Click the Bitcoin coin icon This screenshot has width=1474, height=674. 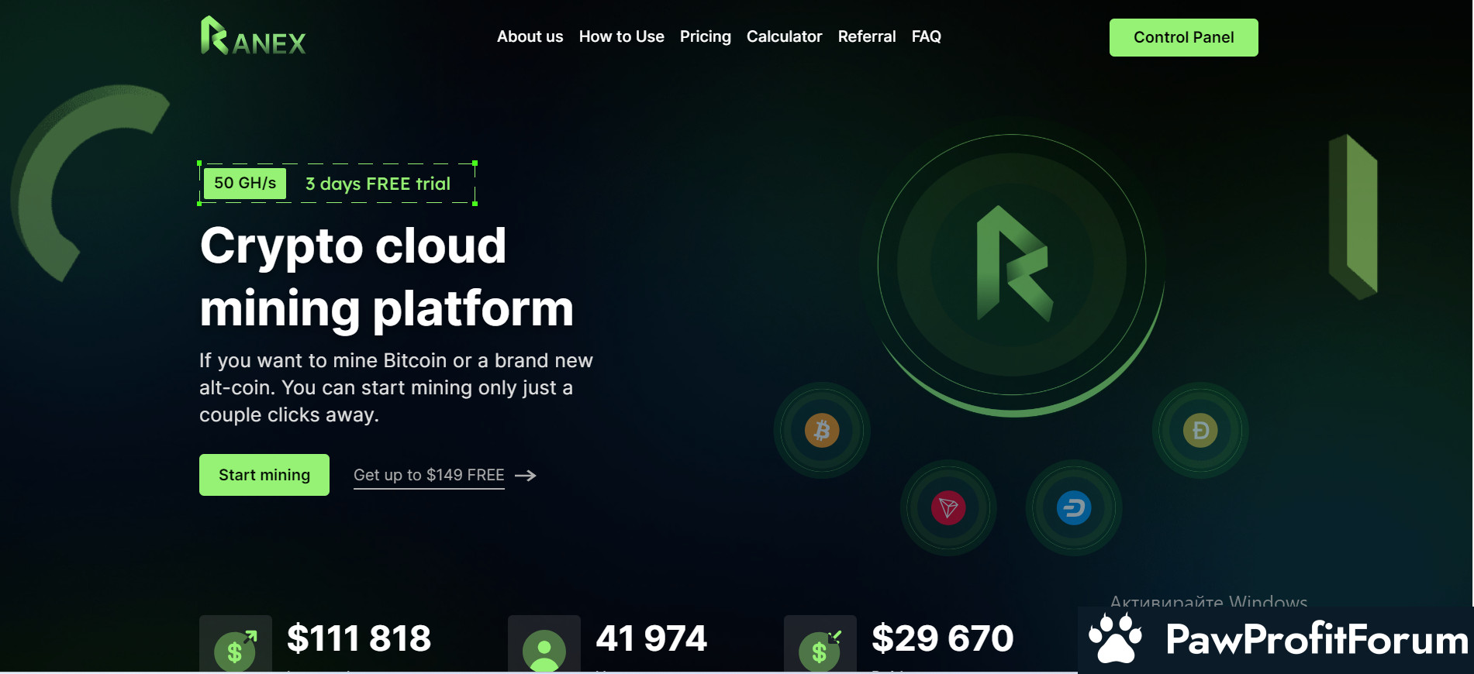point(822,430)
